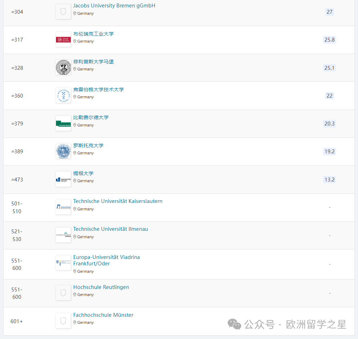Image resolution: width=358 pixels, height=339 pixels.
Task: Click the 菲利普斯大学马堡 round seal logo
Action: coord(63,67)
